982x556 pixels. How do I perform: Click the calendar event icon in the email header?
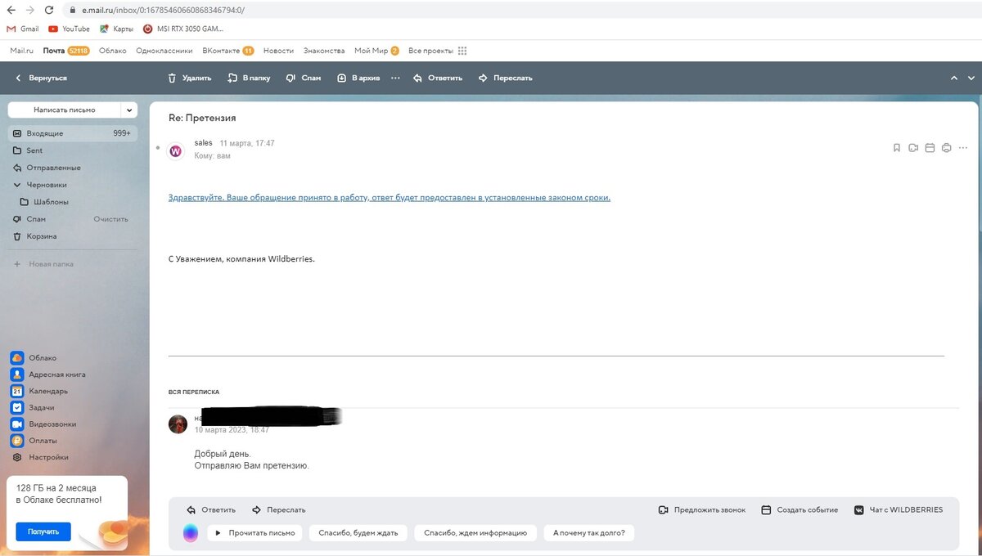[x=930, y=148]
